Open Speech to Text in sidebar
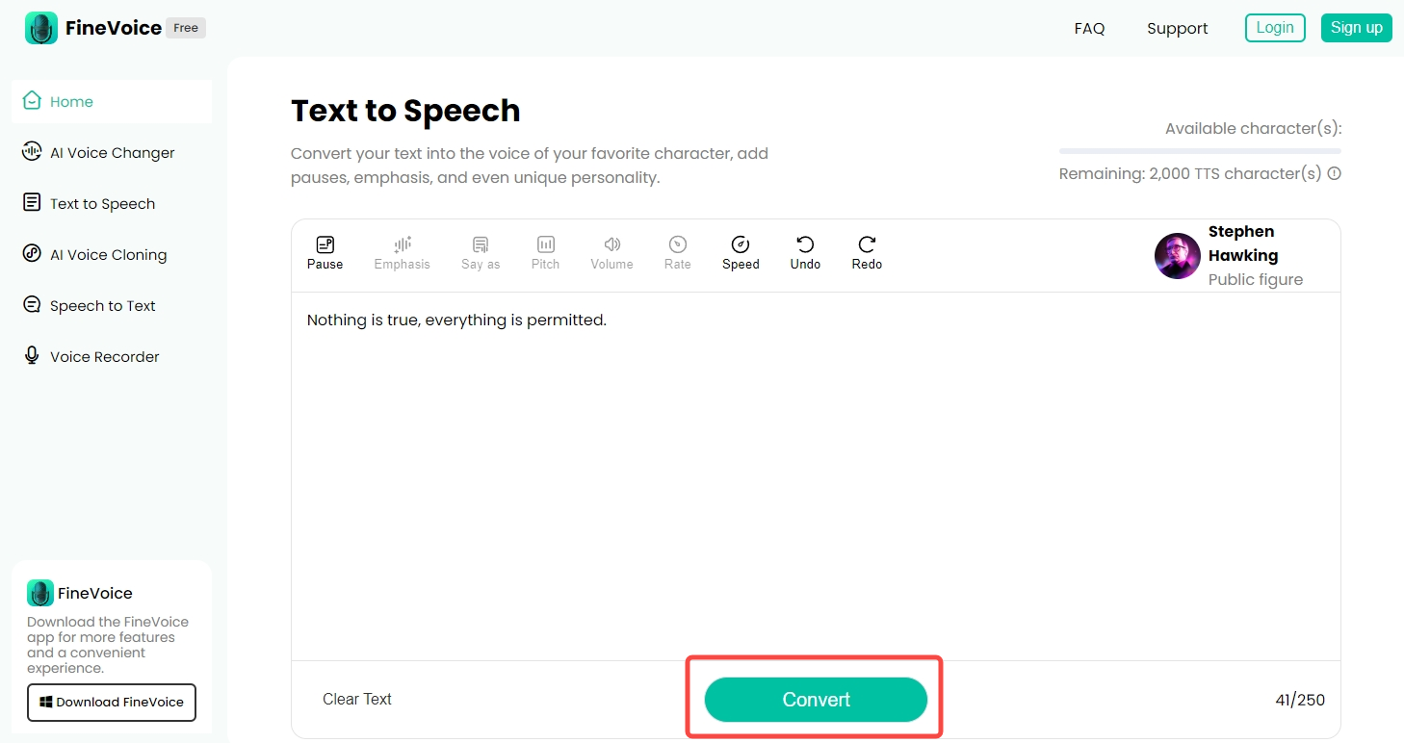This screenshot has height=743, width=1404. click(102, 306)
